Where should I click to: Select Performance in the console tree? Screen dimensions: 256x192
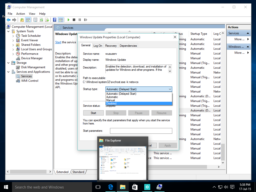coord(29,54)
